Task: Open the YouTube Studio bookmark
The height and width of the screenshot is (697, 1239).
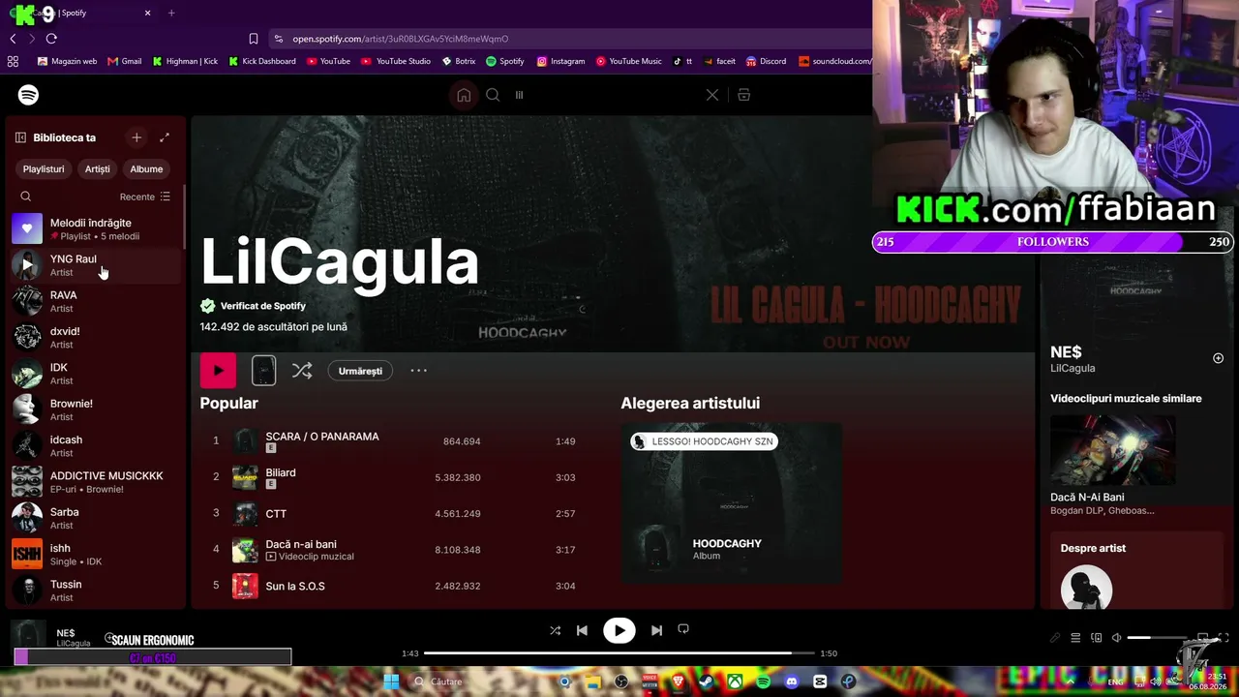Action: point(396,61)
